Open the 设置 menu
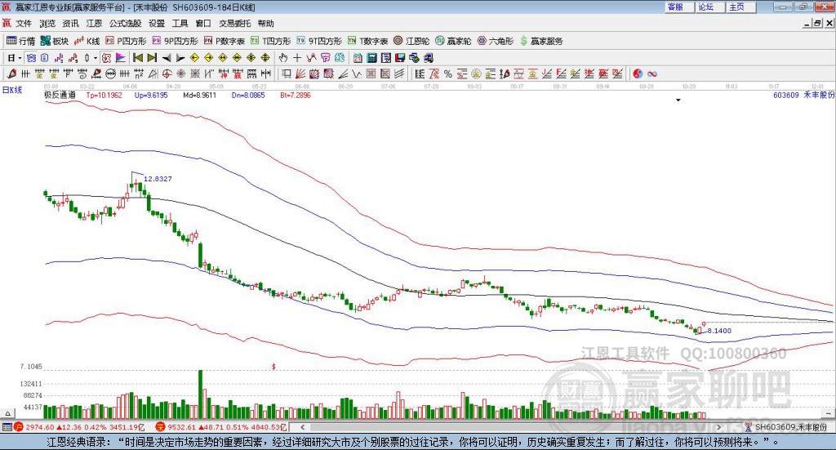The image size is (836, 450). [157, 24]
